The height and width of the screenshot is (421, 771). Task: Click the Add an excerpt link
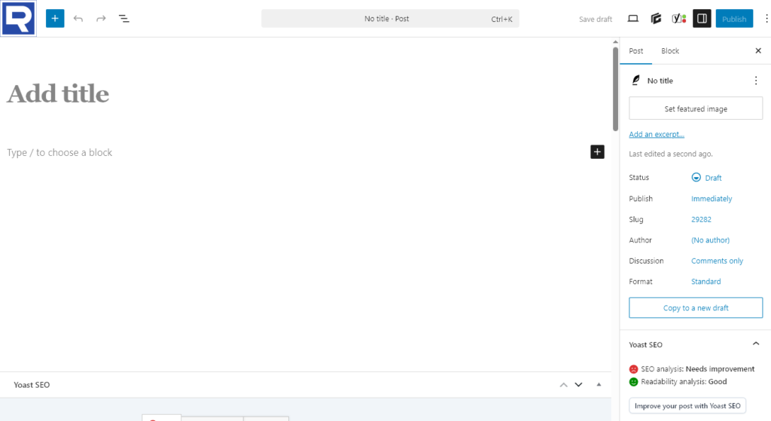coord(657,134)
